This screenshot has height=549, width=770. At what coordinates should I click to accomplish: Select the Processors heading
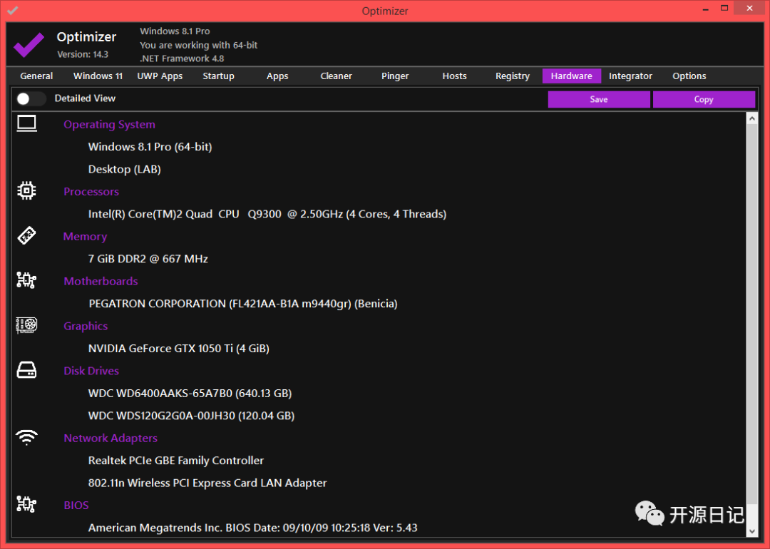click(x=91, y=192)
